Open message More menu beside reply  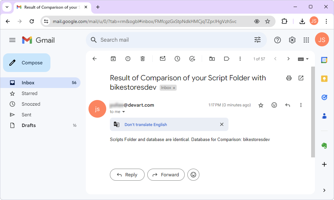tap(301, 105)
